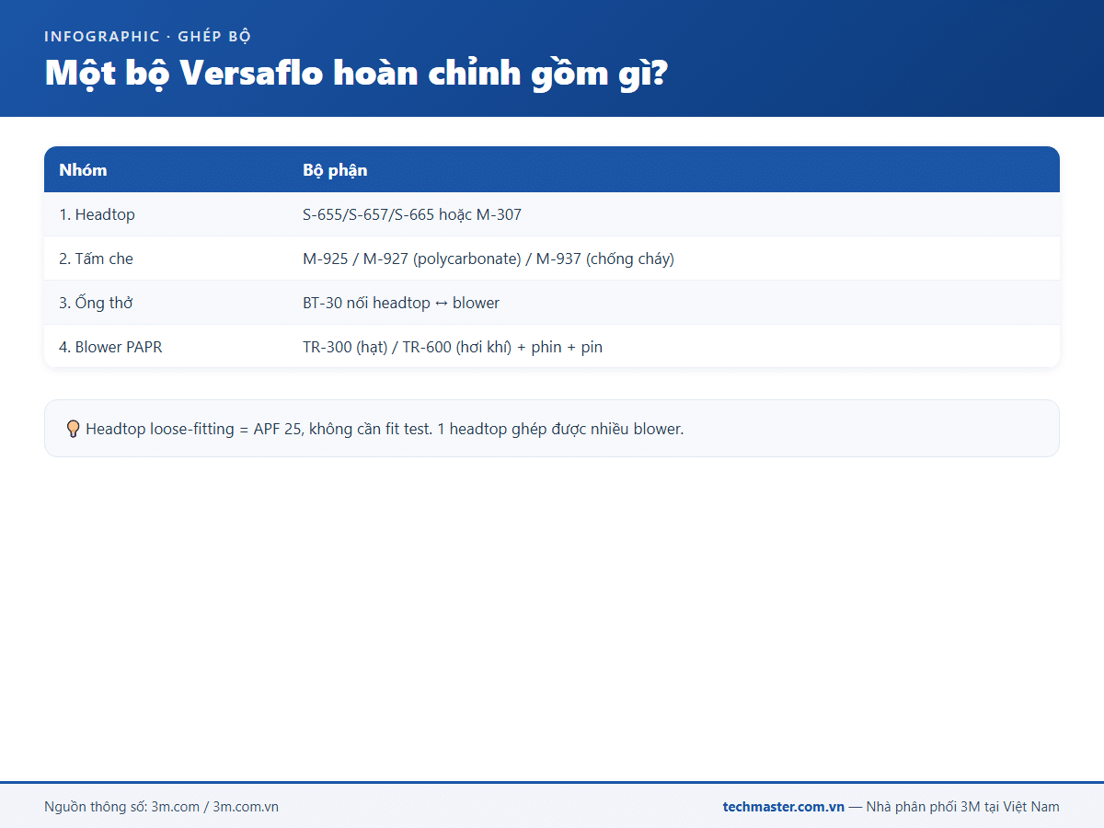
Task: Click the "TR-300 (hạt) / TR-600" cell
Action: tap(453, 347)
